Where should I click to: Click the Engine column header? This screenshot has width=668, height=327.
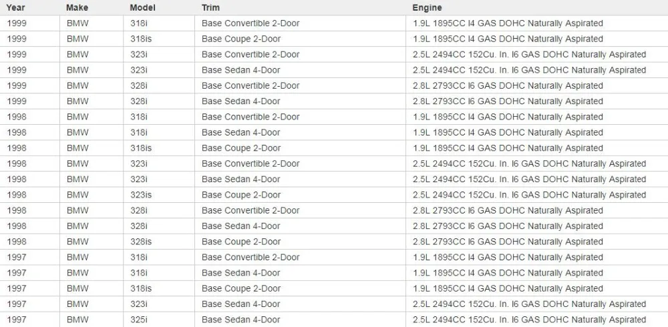tap(427, 7)
